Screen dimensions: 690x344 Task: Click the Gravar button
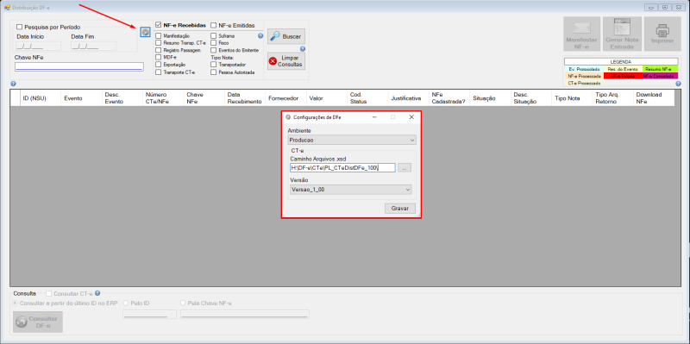400,209
